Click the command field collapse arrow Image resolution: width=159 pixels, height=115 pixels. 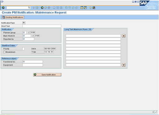pyautogui.click(x=33, y=8)
